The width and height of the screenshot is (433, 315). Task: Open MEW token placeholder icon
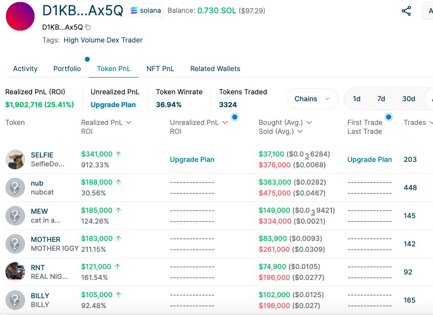[x=15, y=216]
